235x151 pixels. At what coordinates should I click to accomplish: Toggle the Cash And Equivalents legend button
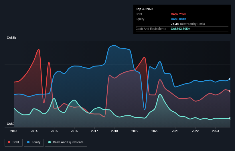pyautogui.click(x=66, y=142)
